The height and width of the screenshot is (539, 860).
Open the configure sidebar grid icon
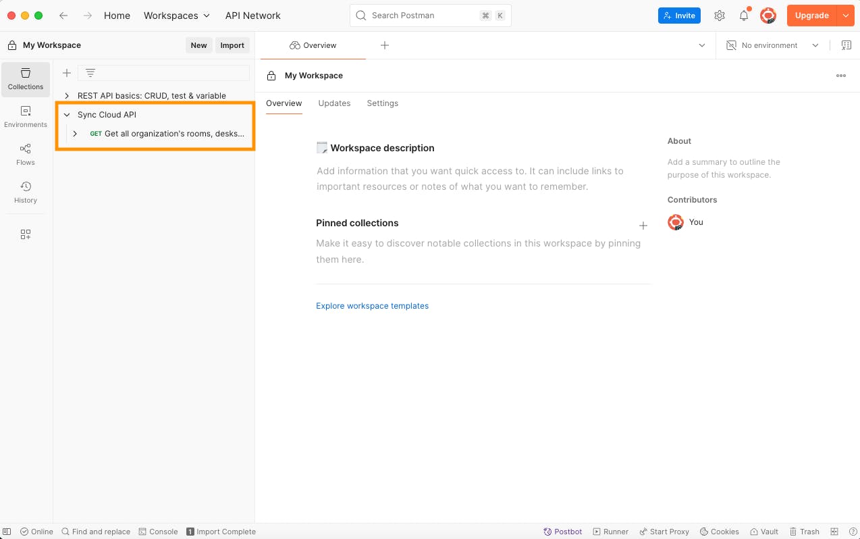point(26,234)
